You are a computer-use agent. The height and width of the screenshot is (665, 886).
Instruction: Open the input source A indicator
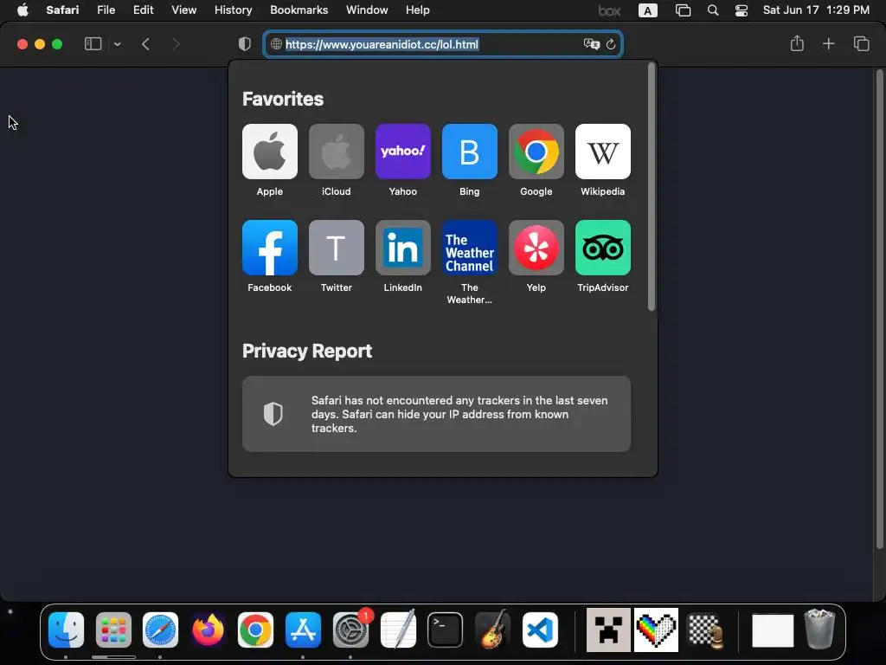[647, 10]
